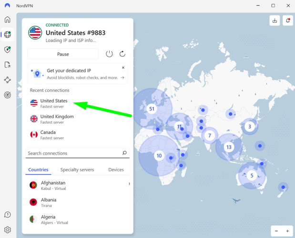Open the Home icon in sidebar

[8, 20]
